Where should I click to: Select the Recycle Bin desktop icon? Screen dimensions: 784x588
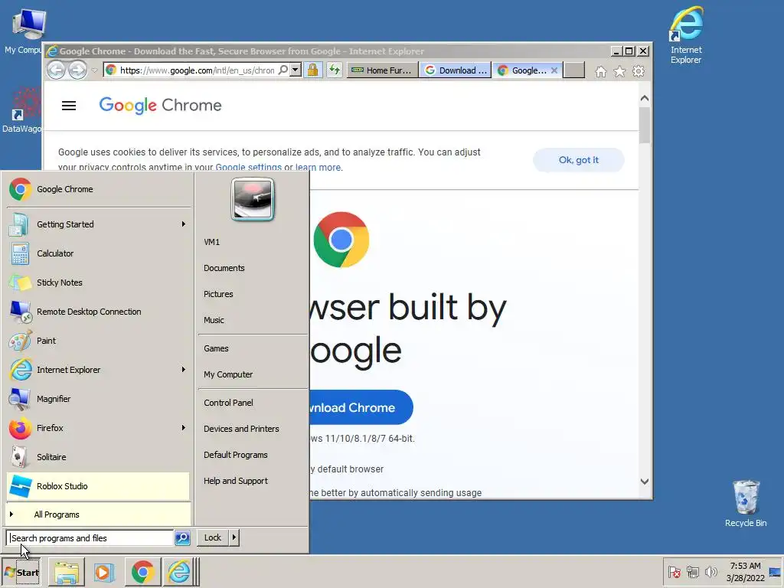746,503
